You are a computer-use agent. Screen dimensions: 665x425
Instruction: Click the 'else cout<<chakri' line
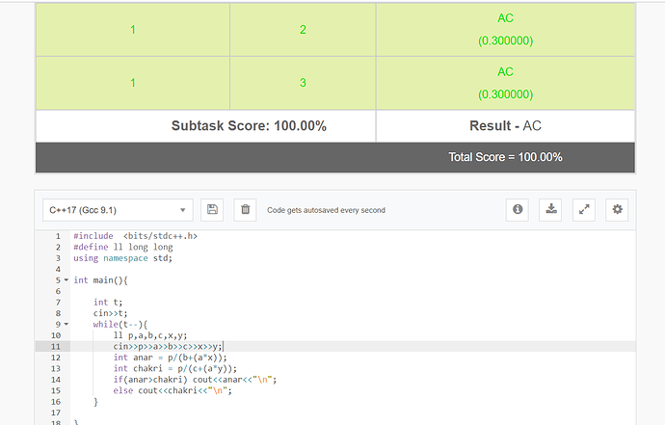(173, 390)
